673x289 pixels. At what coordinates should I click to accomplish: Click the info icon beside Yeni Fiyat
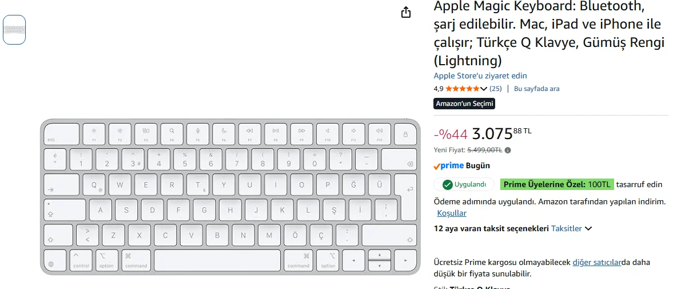[508, 151]
